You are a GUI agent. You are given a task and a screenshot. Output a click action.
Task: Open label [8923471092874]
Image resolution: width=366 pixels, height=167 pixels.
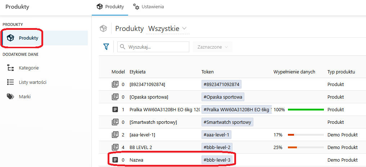[x=147, y=84]
